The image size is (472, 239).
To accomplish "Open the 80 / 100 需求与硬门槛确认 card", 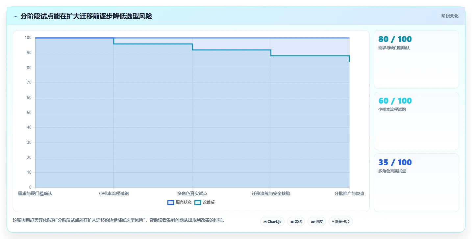I will (x=416, y=59).
